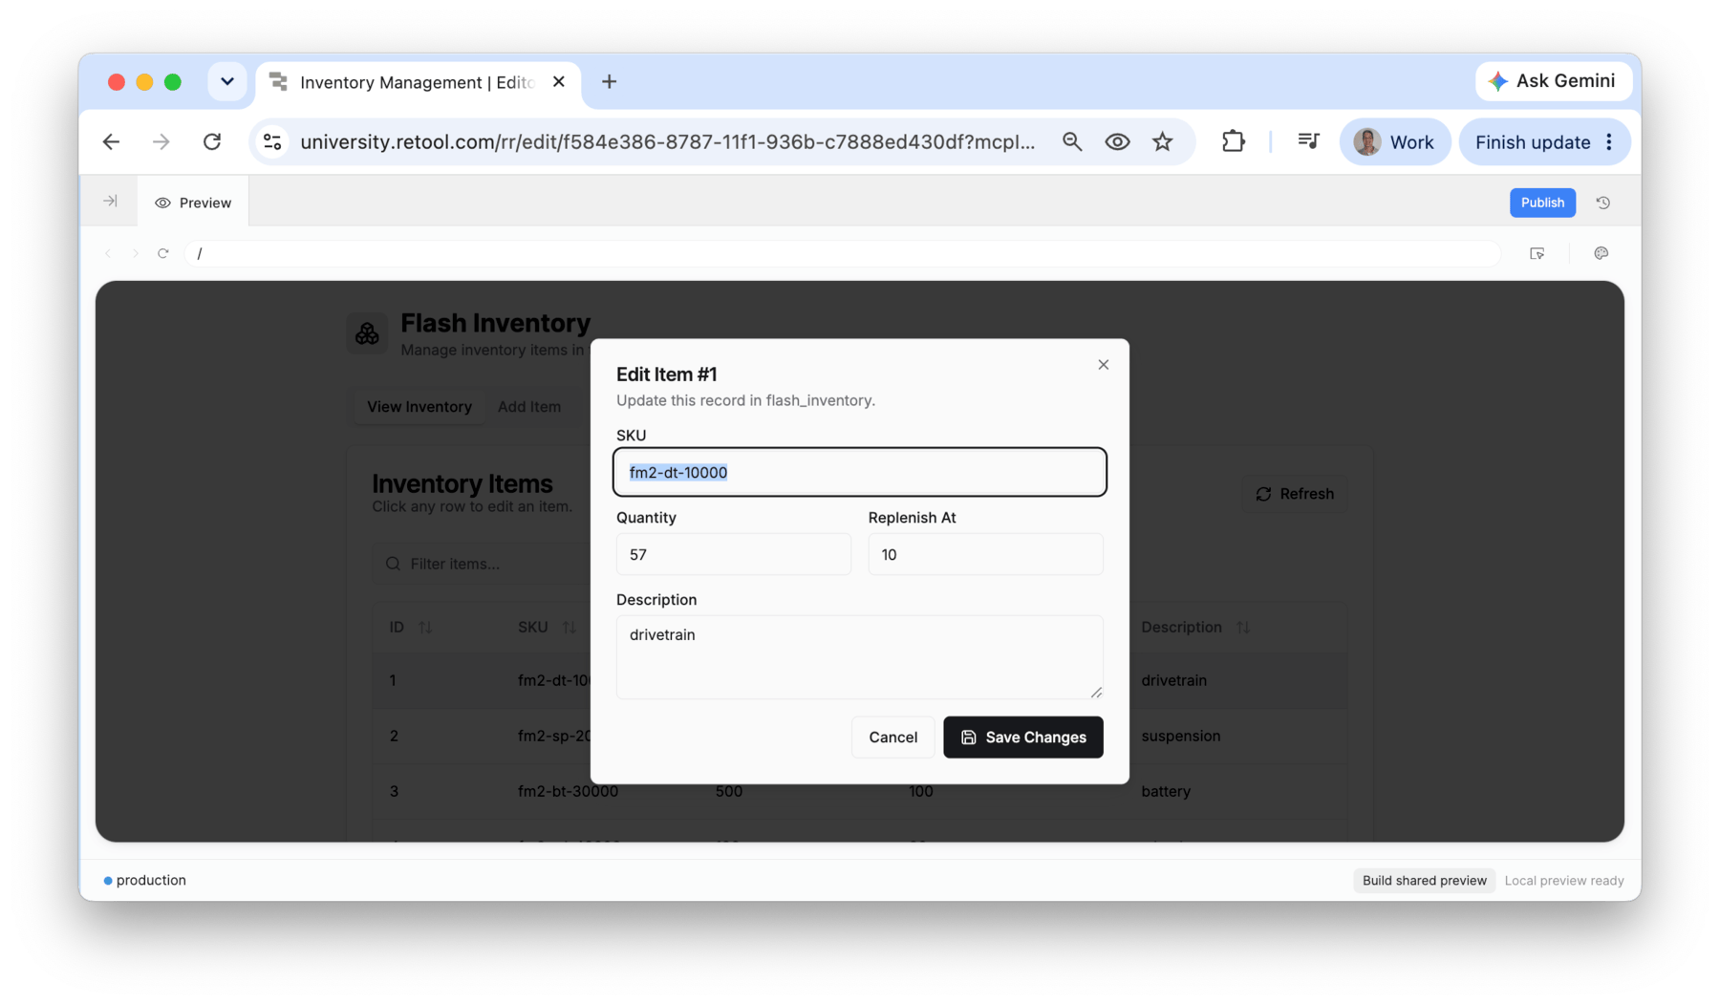Click Build shared preview button
Image resolution: width=1720 pixels, height=1005 pixels.
(1424, 881)
